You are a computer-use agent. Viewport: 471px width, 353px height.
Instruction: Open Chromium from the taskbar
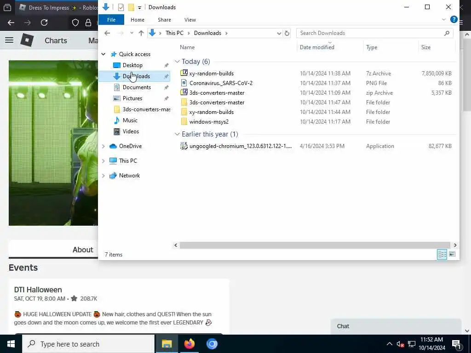(212, 344)
